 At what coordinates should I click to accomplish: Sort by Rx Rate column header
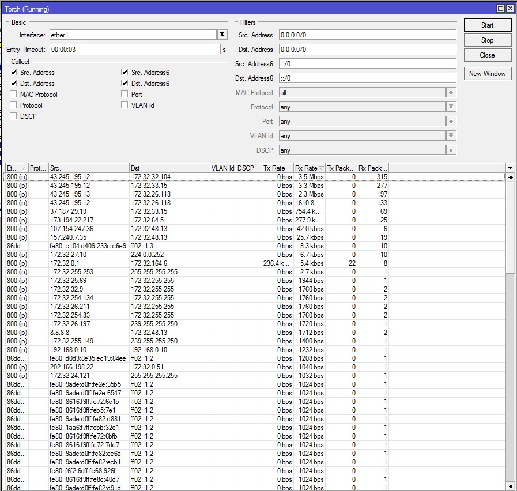pos(308,168)
